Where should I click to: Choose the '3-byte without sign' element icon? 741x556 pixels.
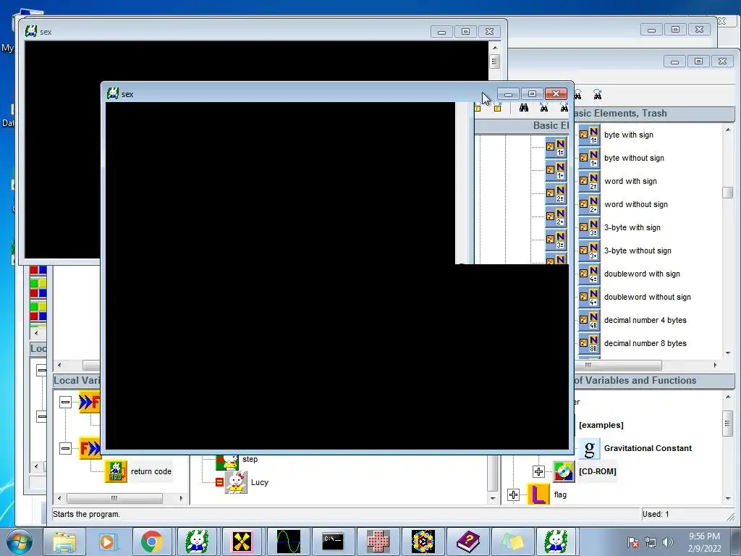[x=589, y=250]
